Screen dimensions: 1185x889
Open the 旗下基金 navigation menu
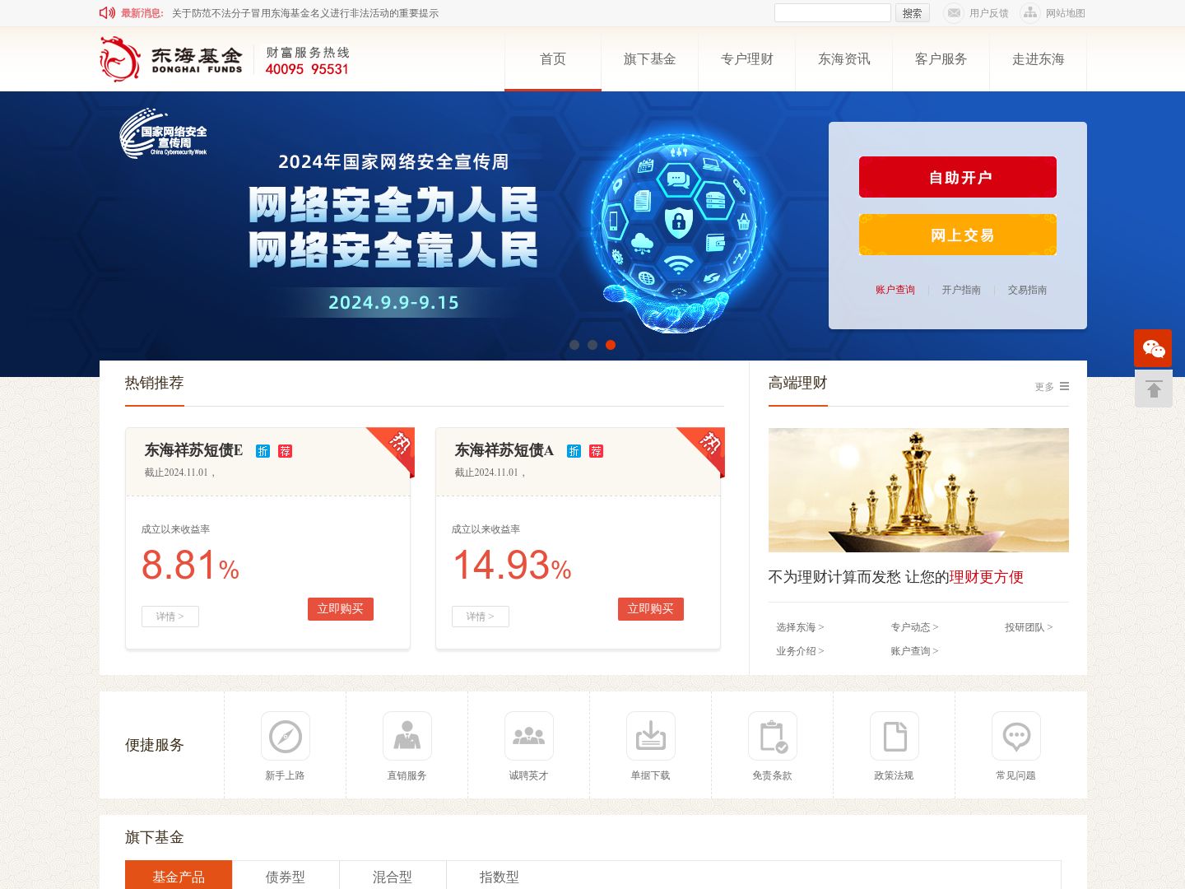[649, 59]
